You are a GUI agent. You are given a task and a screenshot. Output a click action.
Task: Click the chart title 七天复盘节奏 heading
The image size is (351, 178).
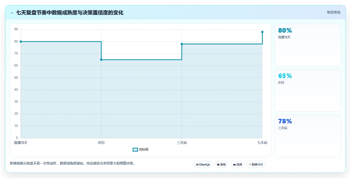(x=70, y=12)
